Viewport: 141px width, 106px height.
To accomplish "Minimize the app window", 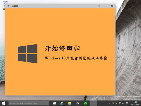I will pos(92,6).
